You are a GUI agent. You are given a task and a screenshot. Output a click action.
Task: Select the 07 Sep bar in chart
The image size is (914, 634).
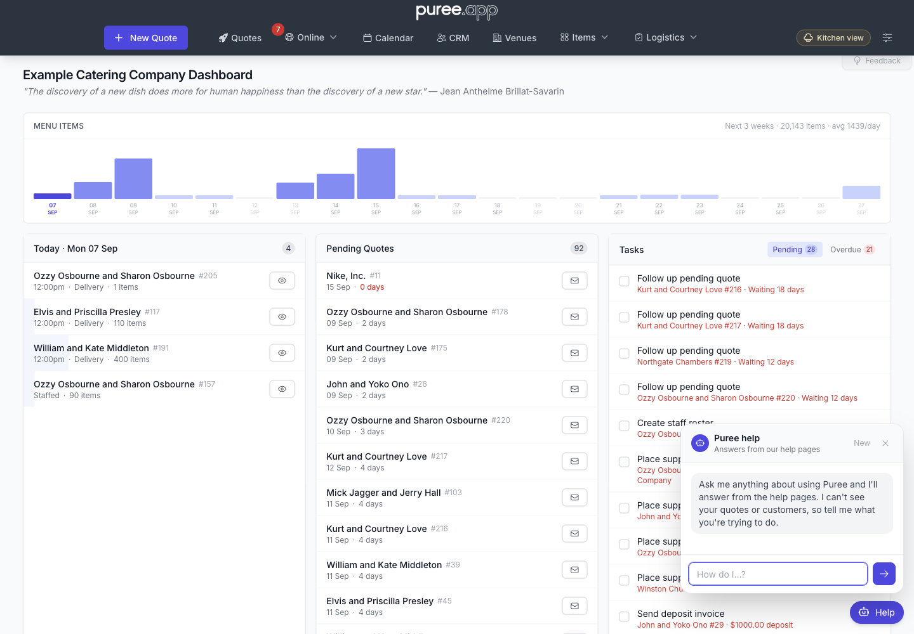point(53,196)
